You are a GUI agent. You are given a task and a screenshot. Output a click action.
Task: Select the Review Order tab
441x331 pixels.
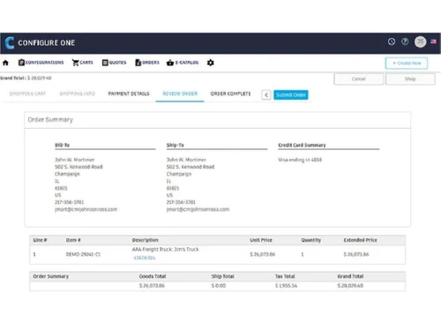[x=180, y=94]
